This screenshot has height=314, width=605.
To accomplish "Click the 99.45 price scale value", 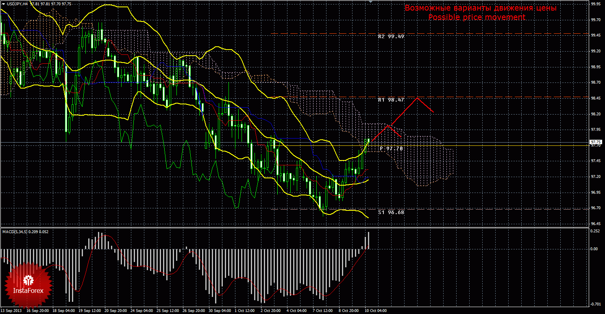I will click(595, 35).
